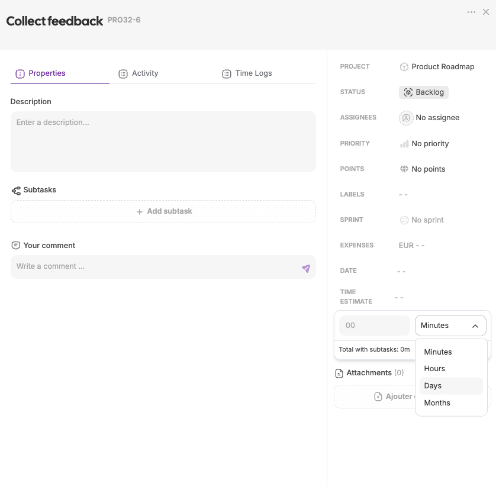Choose Months in the unit list

click(451, 403)
